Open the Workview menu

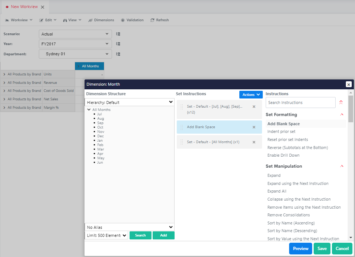(x=19, y=20)
